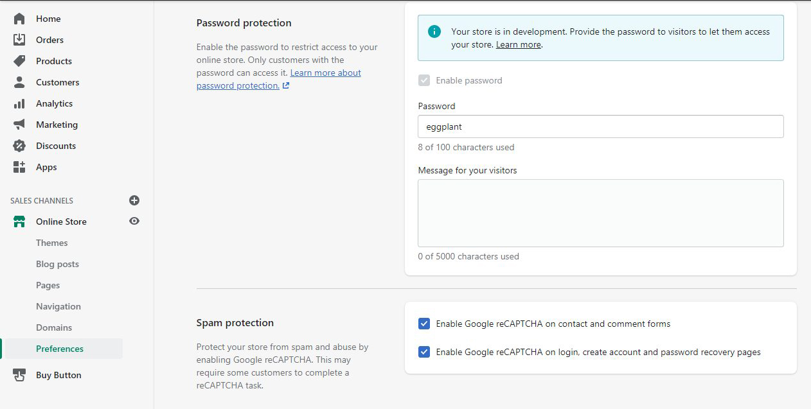View online store via eye icon
This screenshot has width=811, height=409.
point(134,222)
